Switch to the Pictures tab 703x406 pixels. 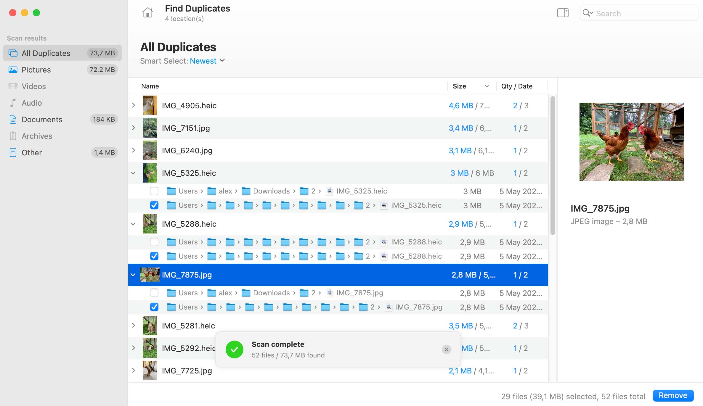36,69
